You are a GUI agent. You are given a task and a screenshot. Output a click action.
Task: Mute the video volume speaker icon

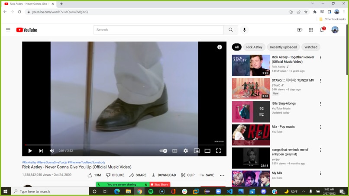[x=52, y=151]
